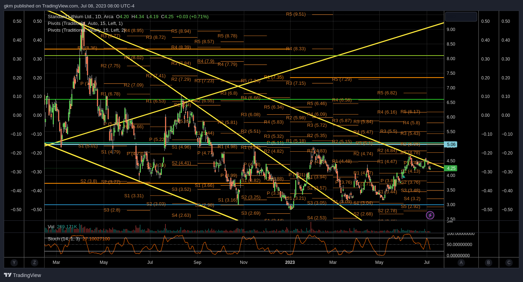Click the TradingView logo at bottom left

point(22,275)
